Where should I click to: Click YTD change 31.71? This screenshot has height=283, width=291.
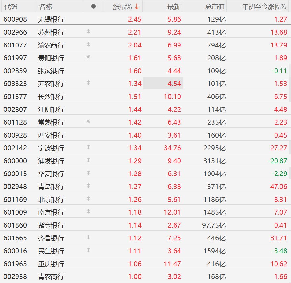[278, 238]
